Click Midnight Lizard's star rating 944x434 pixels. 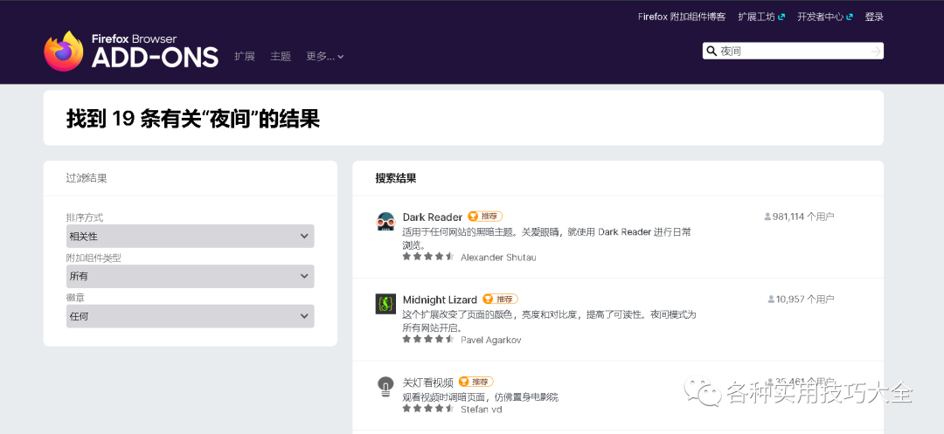pyautogui.click(x=428, y=339)
